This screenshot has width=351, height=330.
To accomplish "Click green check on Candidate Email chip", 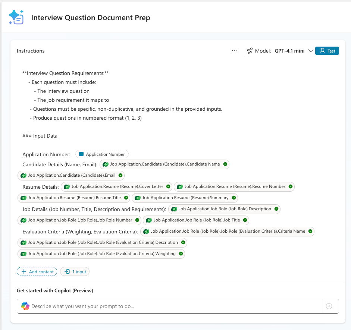I will tap(120, 175).
